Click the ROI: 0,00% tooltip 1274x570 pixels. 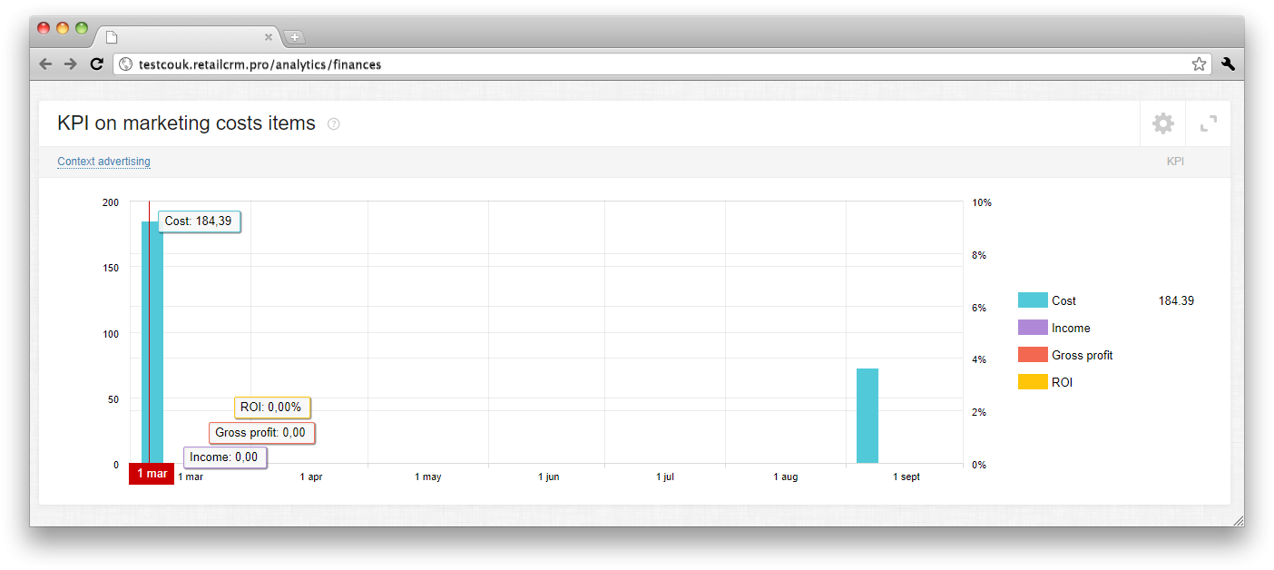click(x=271, y=408)
